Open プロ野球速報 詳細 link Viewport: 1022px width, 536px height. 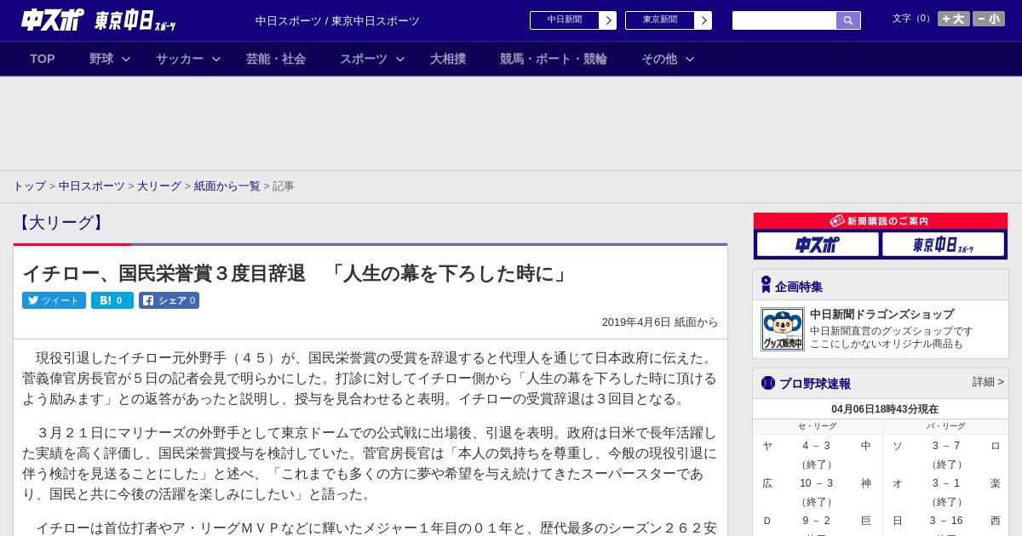coord(988,382)
